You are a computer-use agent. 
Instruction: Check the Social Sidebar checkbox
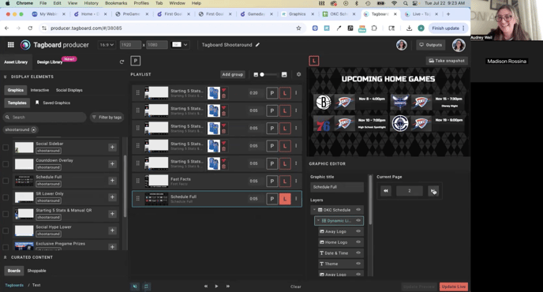tap(6, 148)
